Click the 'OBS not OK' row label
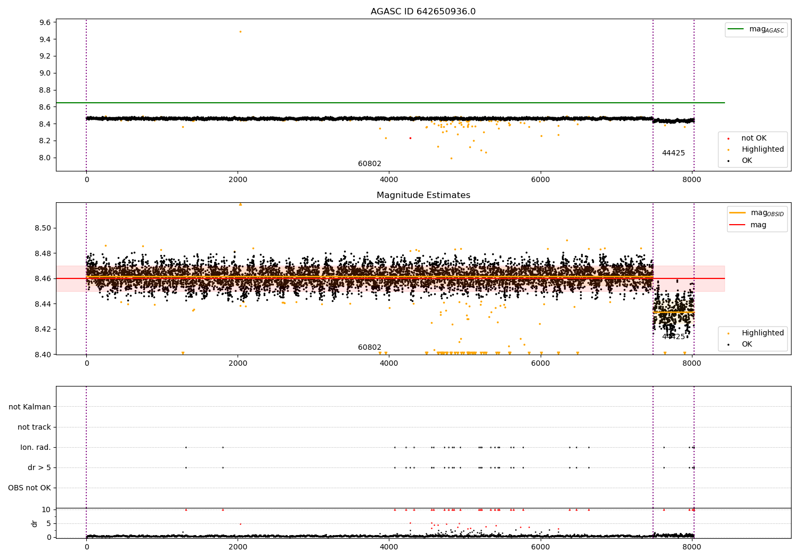Viewport: 799px width, 559px height. click(x=30, y=488)
